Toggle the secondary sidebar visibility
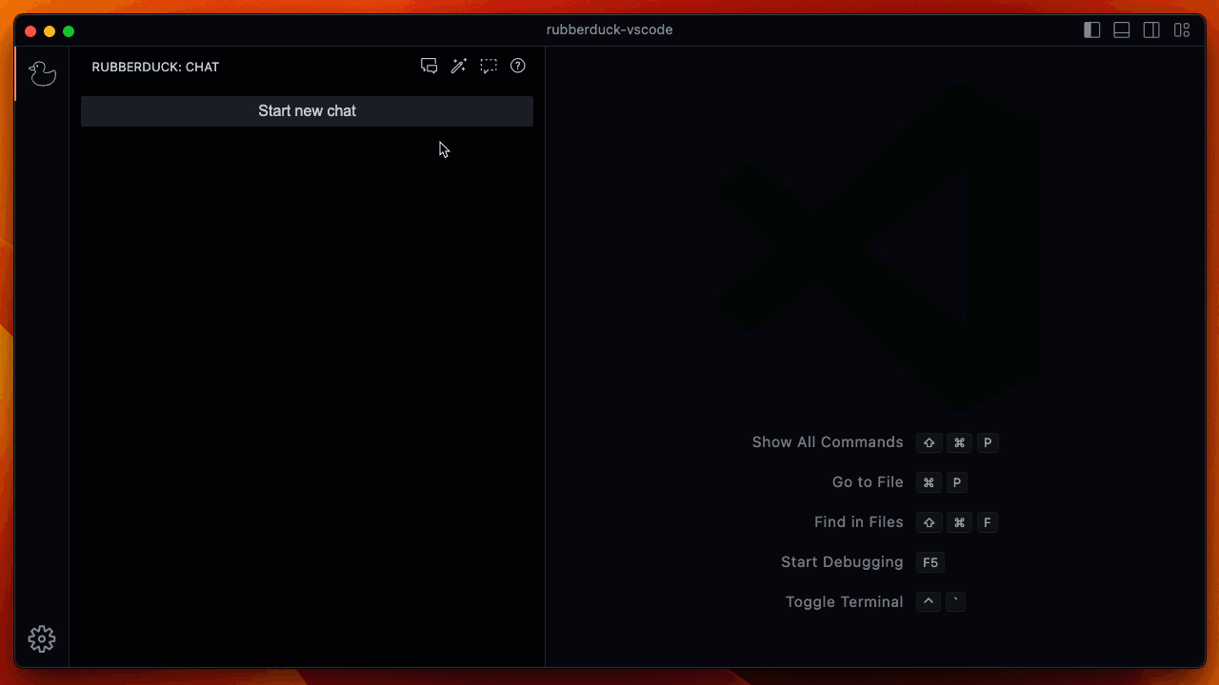 1151,30
